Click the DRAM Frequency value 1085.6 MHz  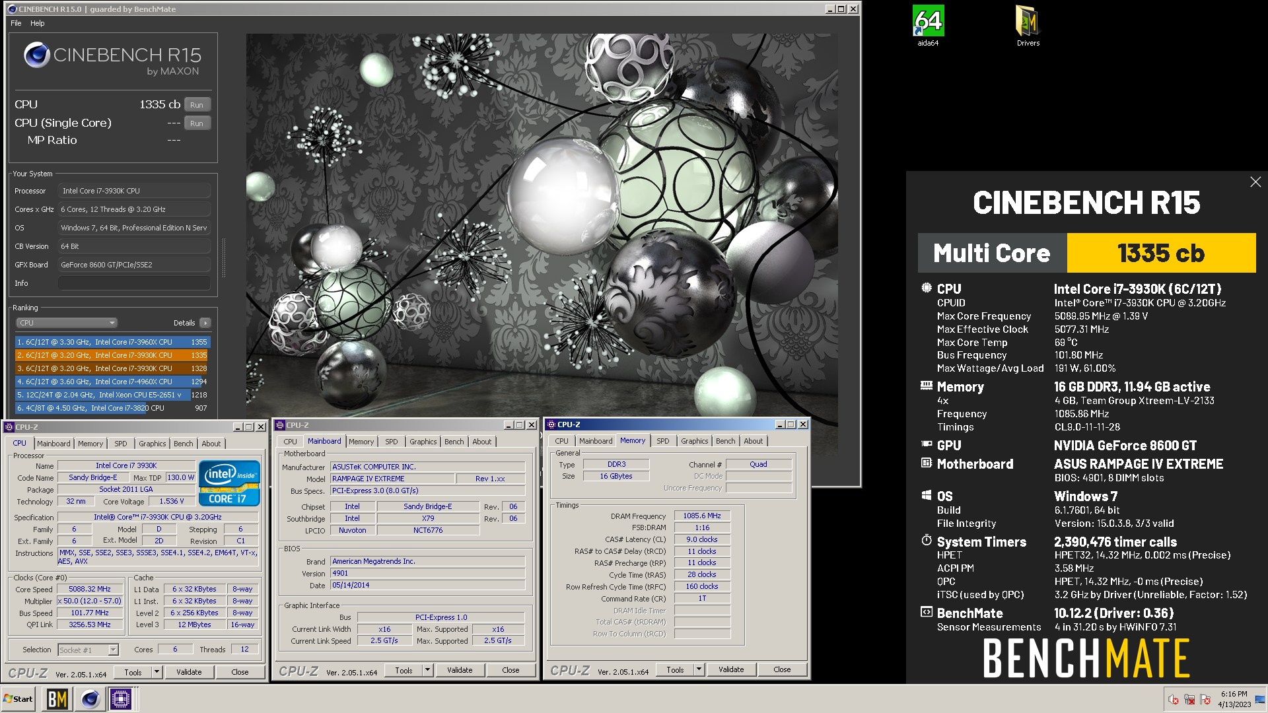point(702,516)
